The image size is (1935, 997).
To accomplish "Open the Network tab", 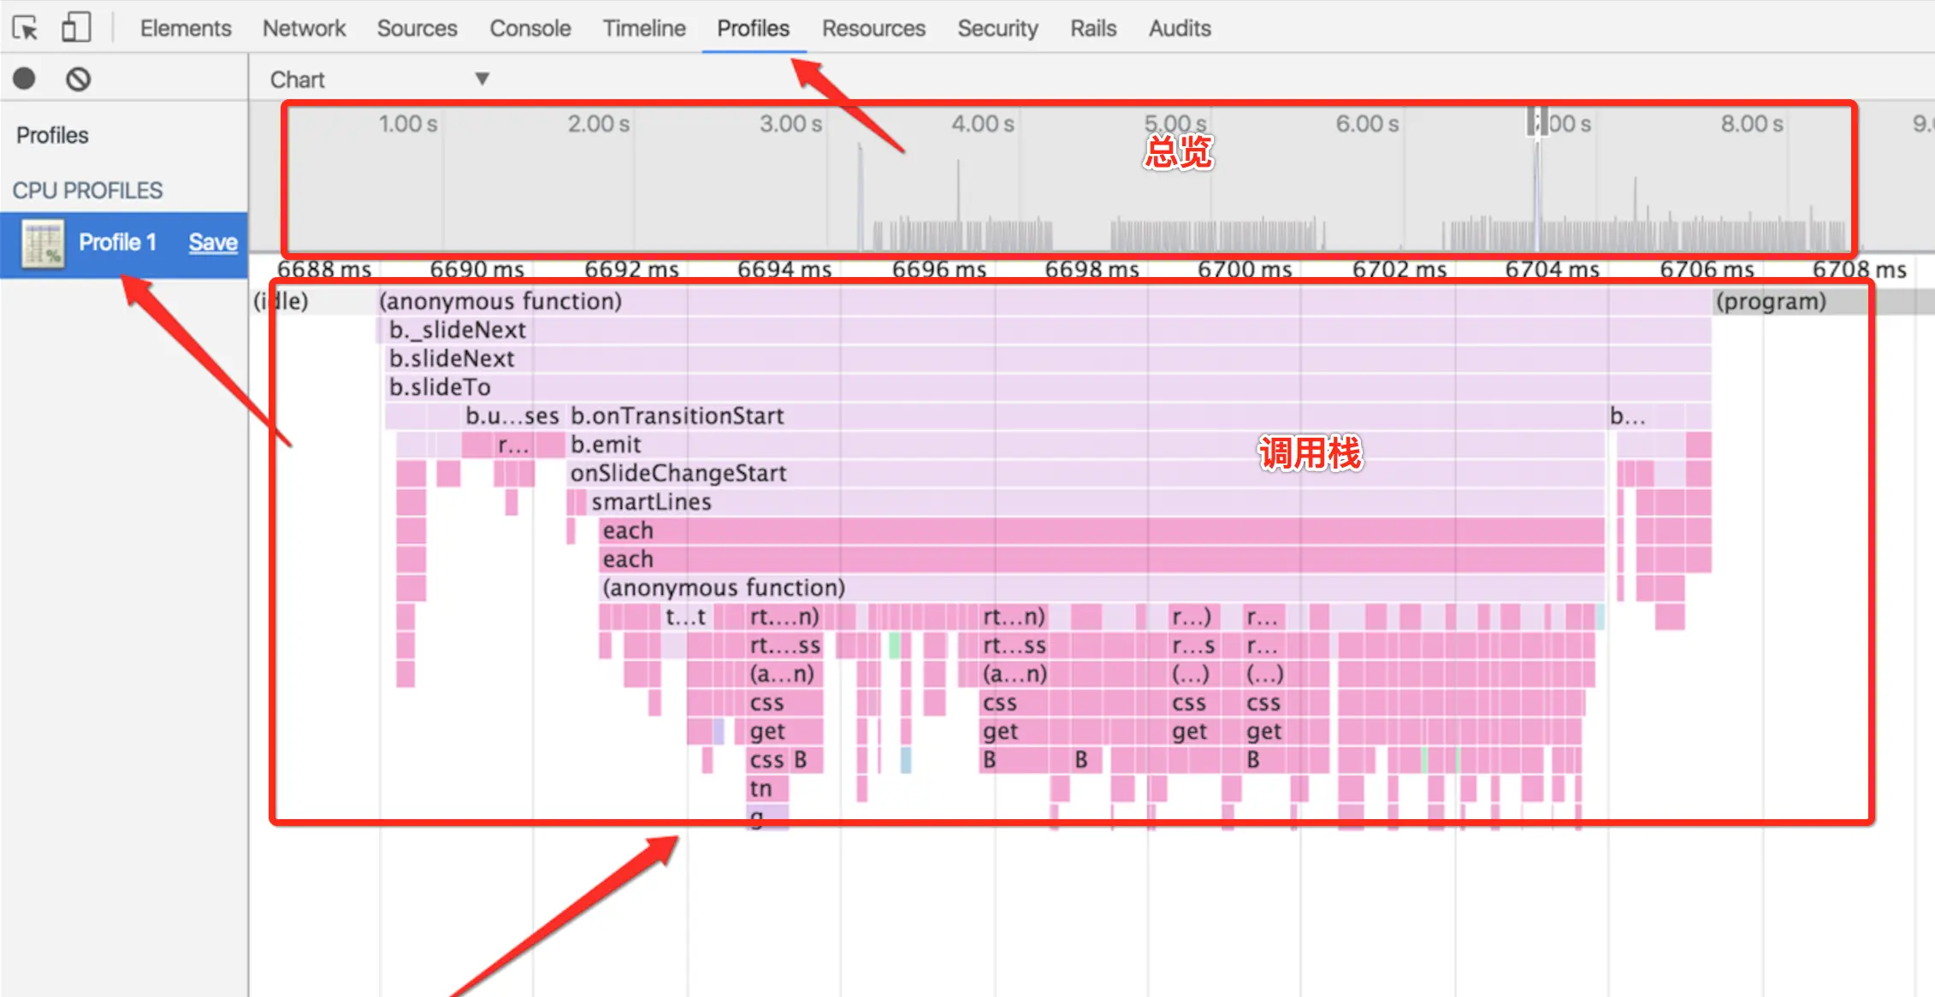I will pyautogui.click(x=304, y=28).
